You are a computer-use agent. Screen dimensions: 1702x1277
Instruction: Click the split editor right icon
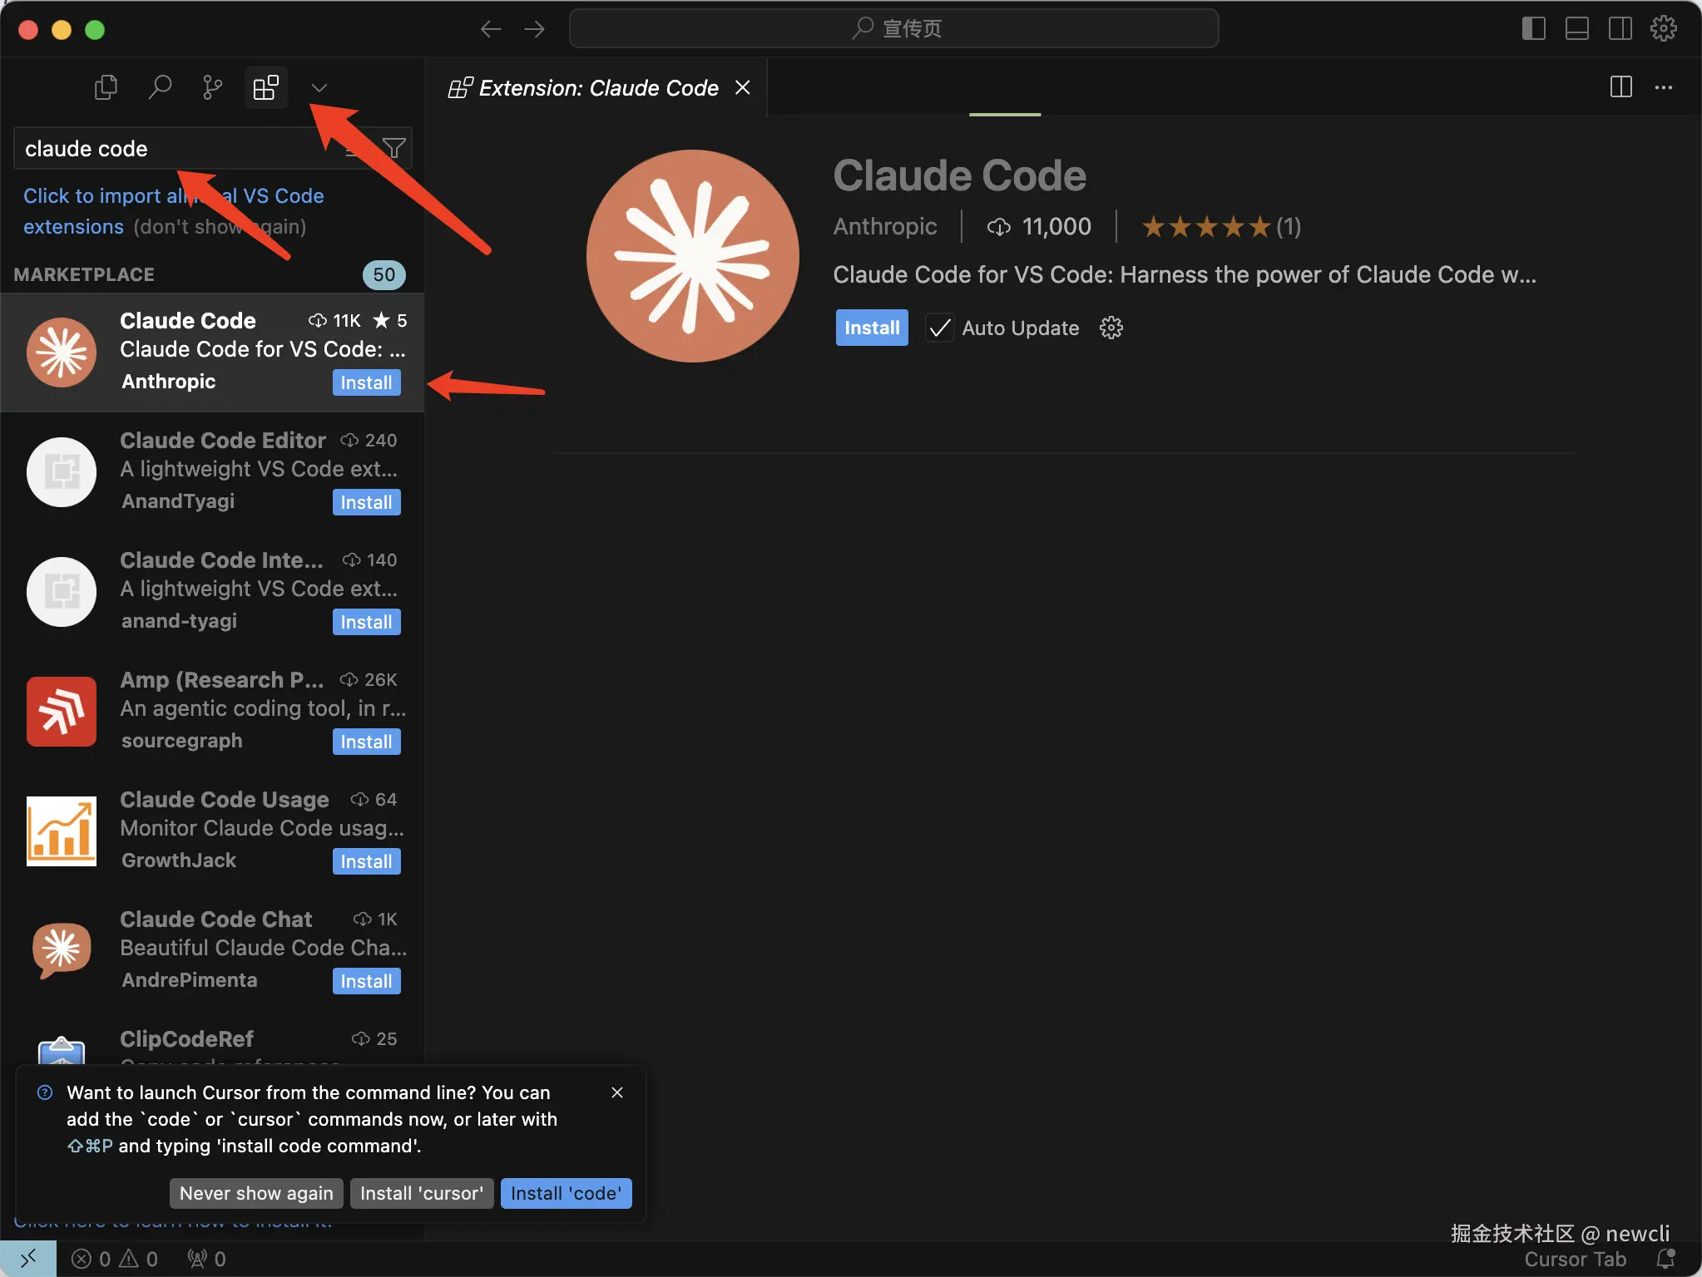[1620, 87]
